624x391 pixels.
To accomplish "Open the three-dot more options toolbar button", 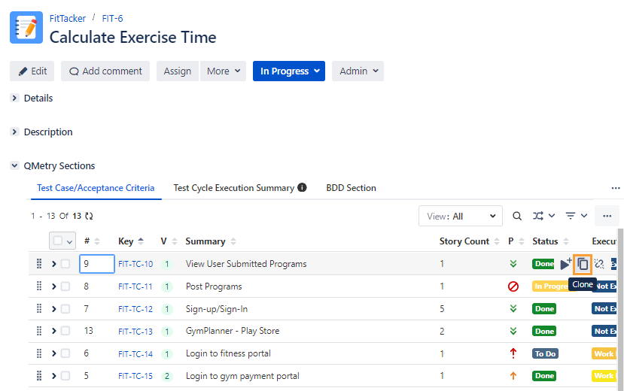I will (x=607, y=216).
